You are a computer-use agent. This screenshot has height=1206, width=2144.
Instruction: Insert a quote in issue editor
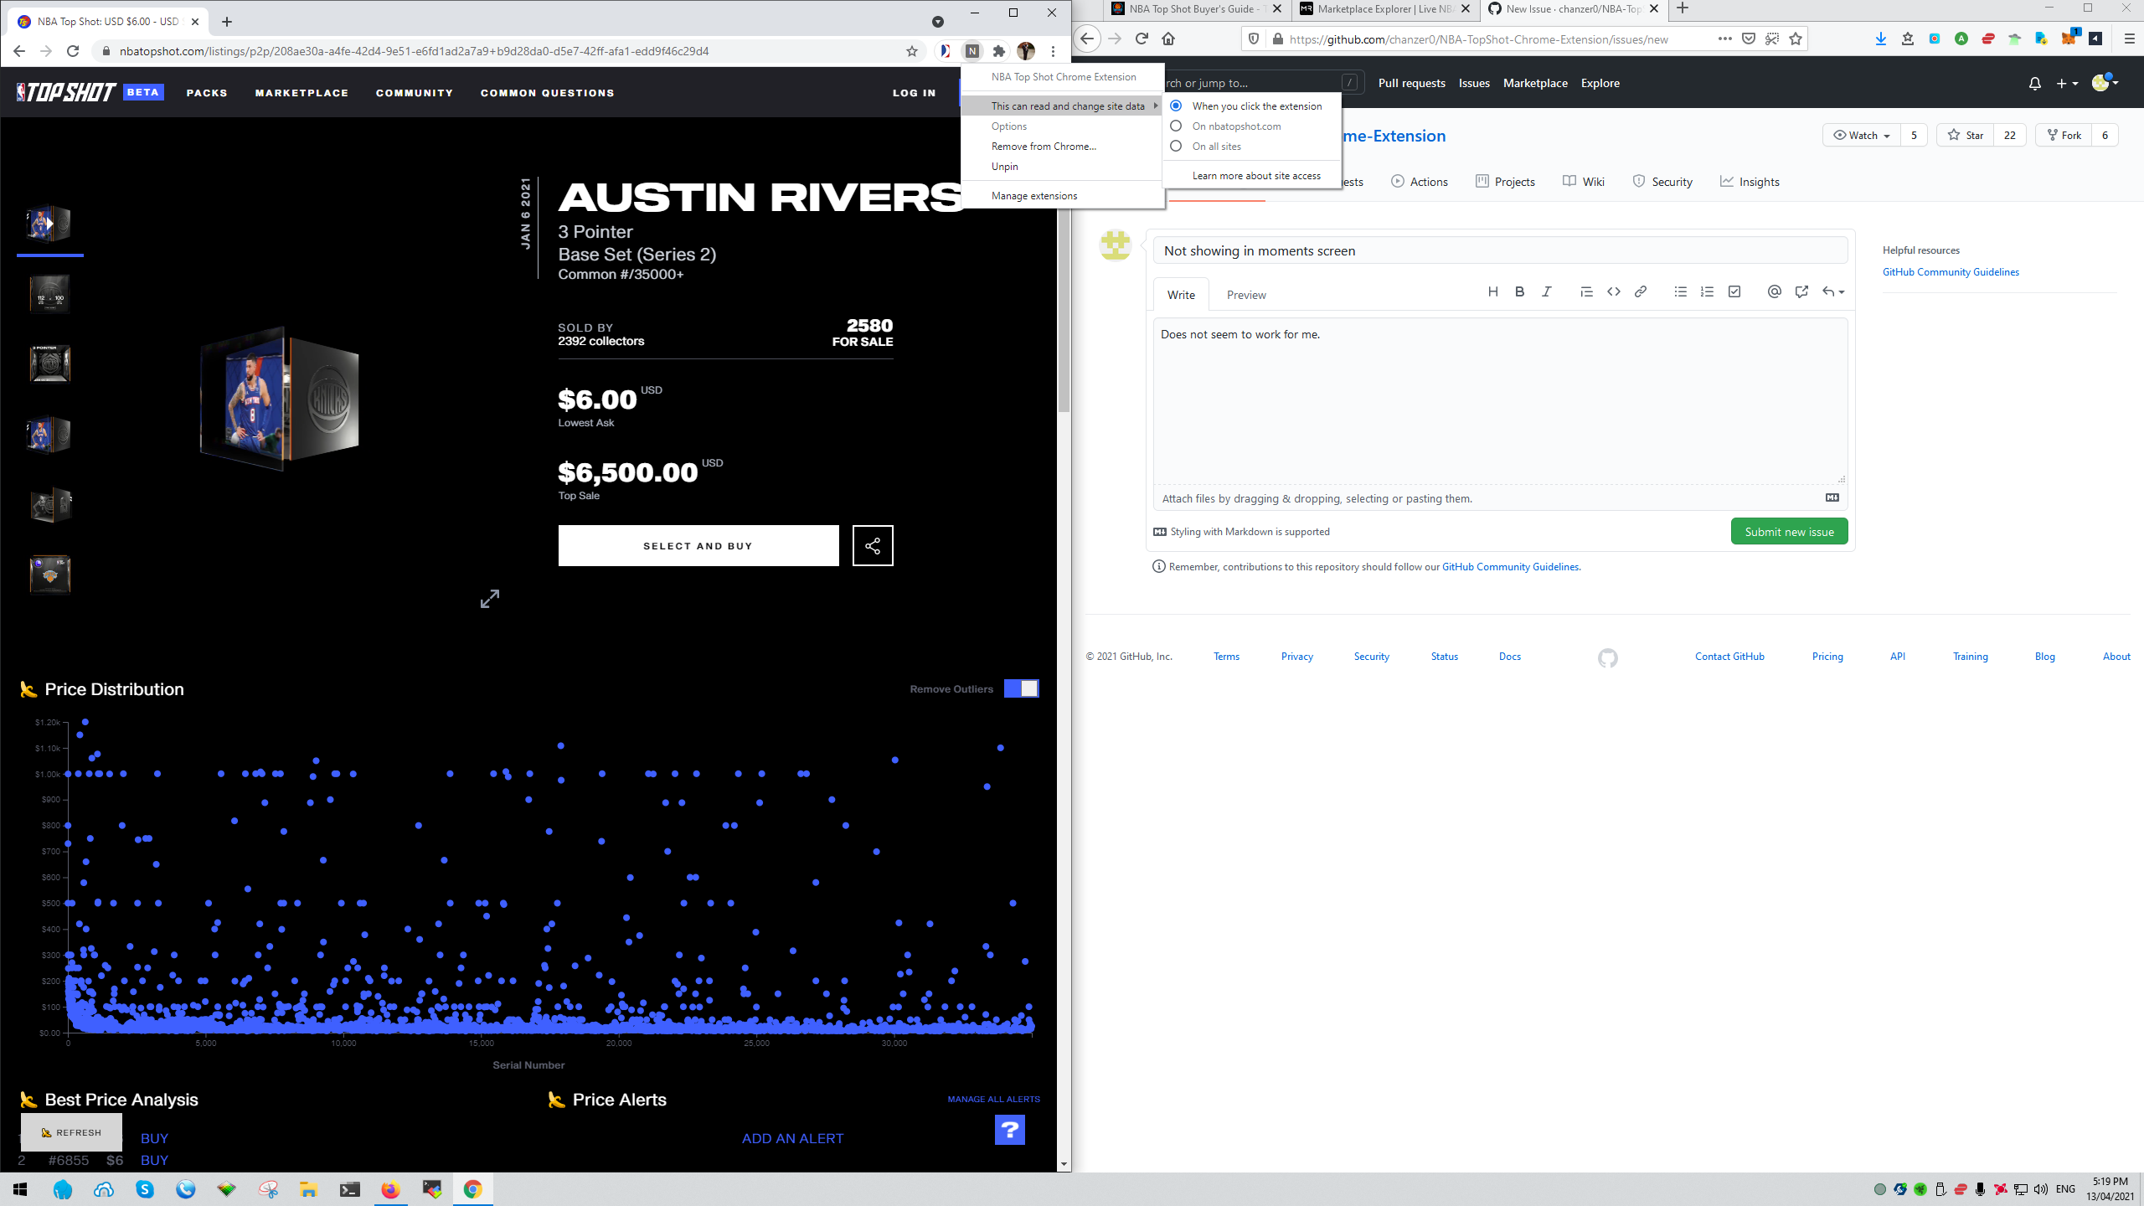1586,291
